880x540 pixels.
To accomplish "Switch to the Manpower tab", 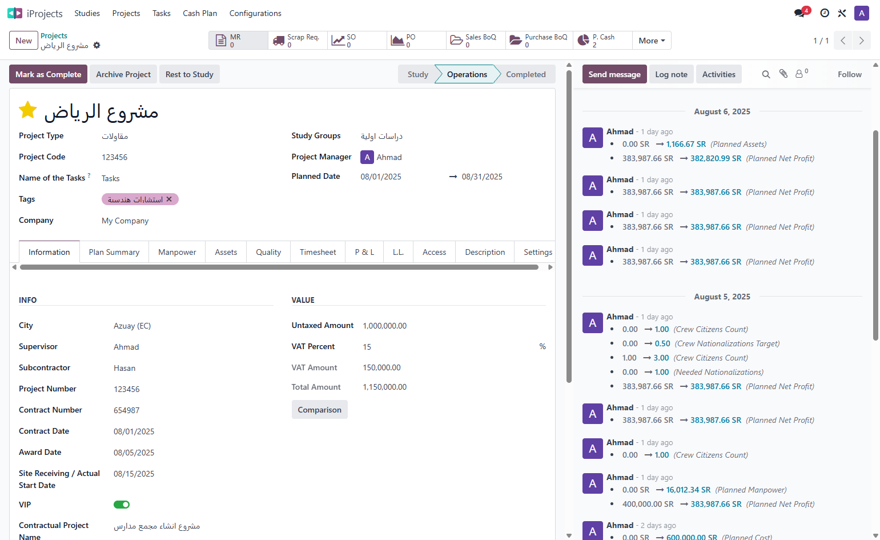I will coord(177,252).
